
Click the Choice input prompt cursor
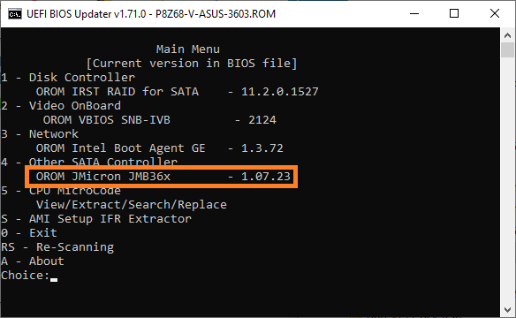54,279
